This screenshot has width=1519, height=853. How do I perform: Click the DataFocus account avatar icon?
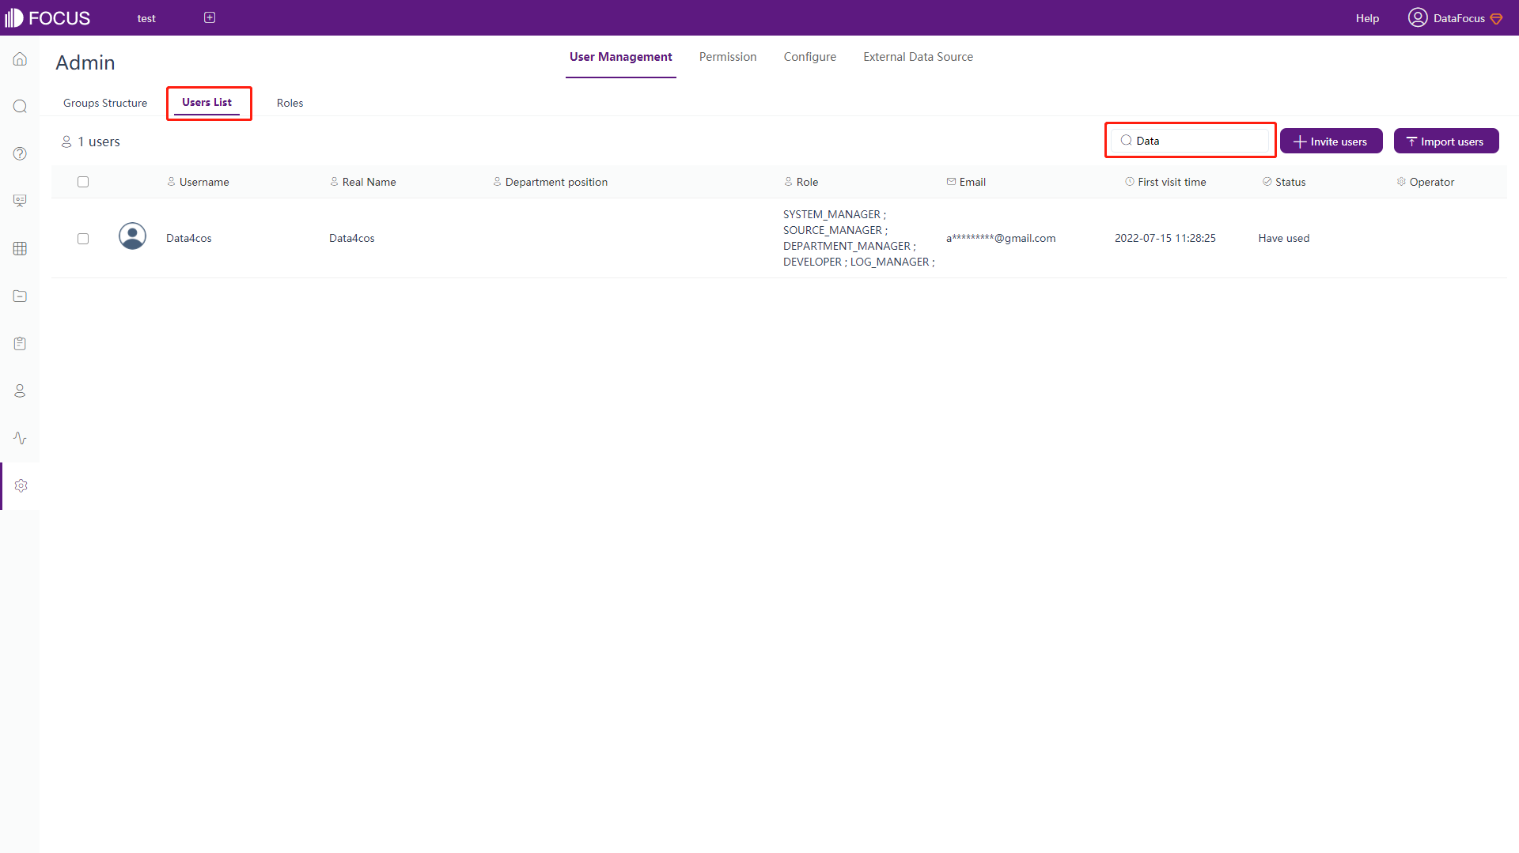coord(1418,17)
